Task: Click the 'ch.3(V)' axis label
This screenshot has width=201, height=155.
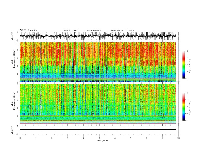Action: point(12,130)
